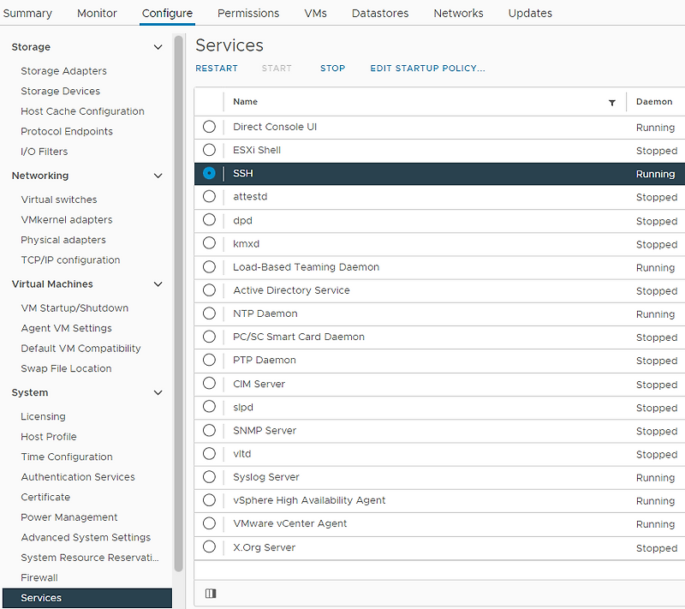Click the Configure tab
The image size is (685, 609).
pyautogui.click(x=167, y=13)
